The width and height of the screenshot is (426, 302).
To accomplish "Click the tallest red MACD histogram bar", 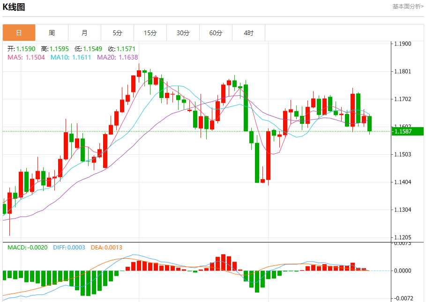I will tap(224, 263).
